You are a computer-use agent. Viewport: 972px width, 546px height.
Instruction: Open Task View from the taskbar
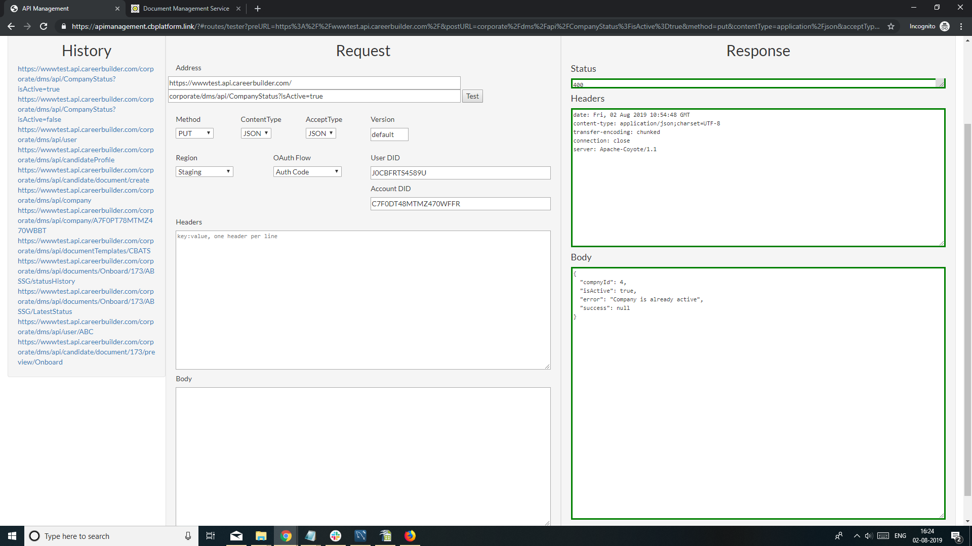click(x=211, y=536)
